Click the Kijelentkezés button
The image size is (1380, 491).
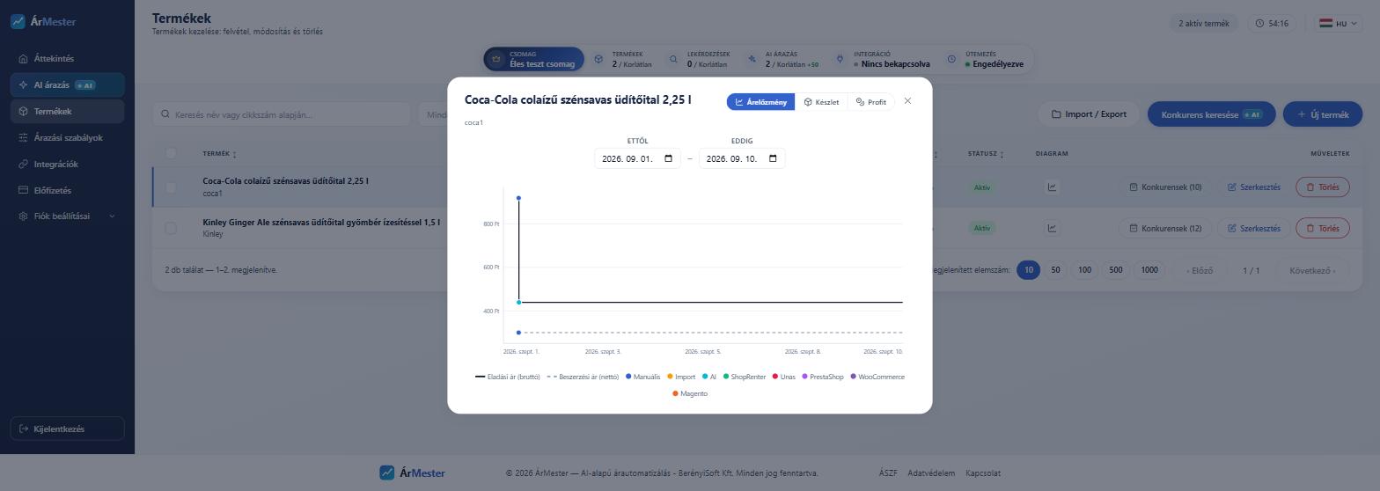point(68,429)
